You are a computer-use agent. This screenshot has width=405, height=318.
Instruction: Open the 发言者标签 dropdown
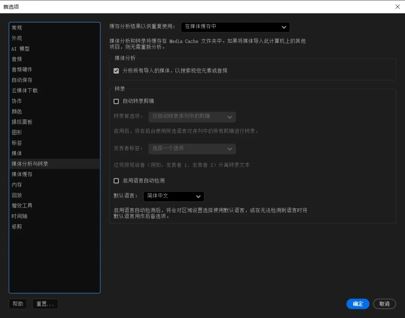(192, 149)
